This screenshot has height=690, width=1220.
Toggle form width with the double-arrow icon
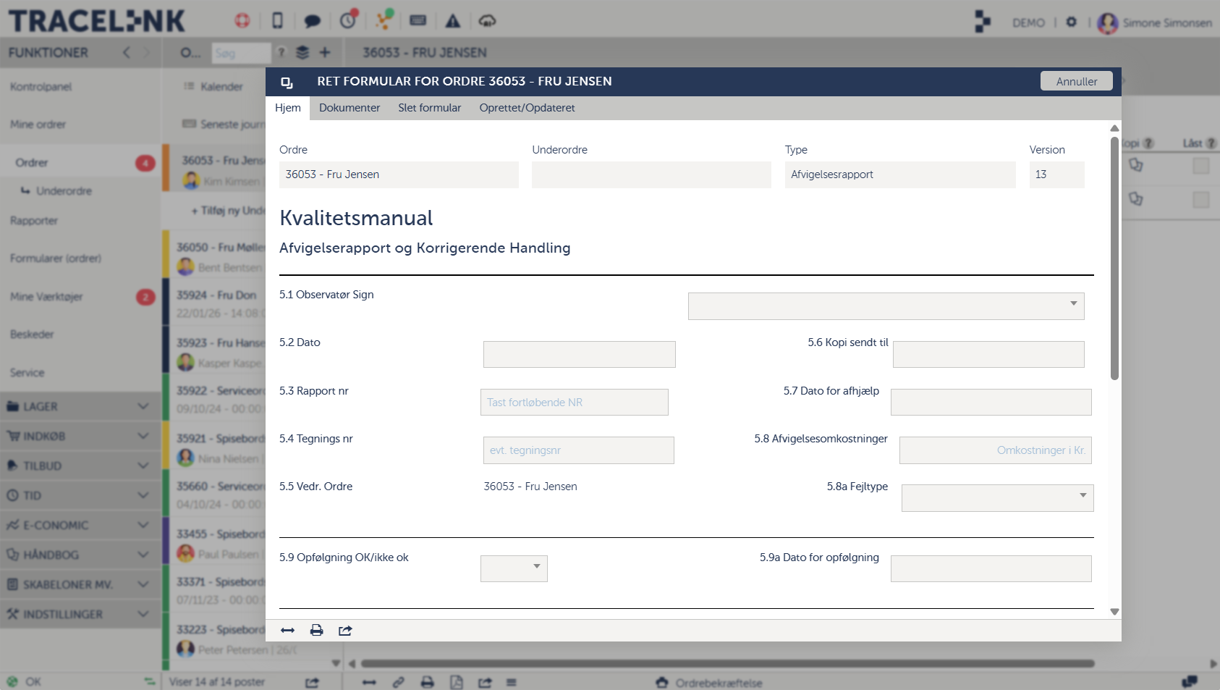(287, 631)
